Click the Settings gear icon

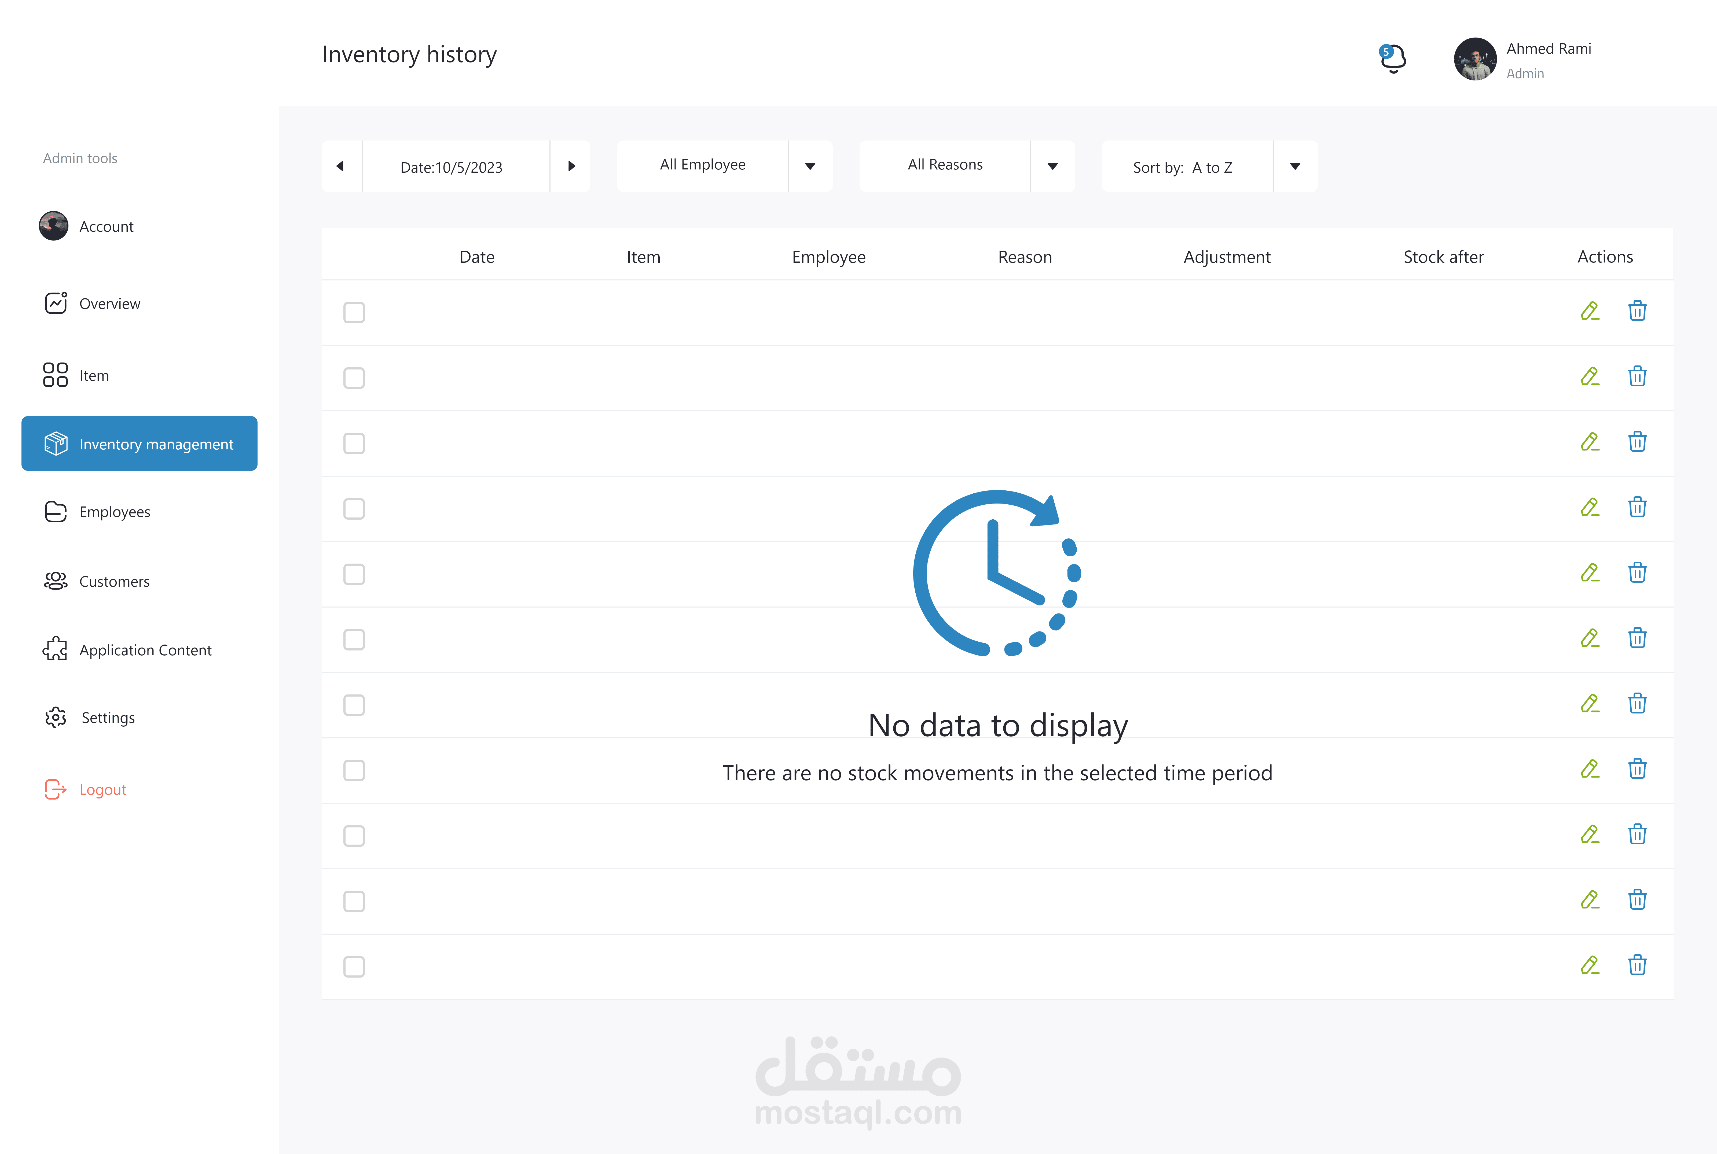[x=56, y=717]
